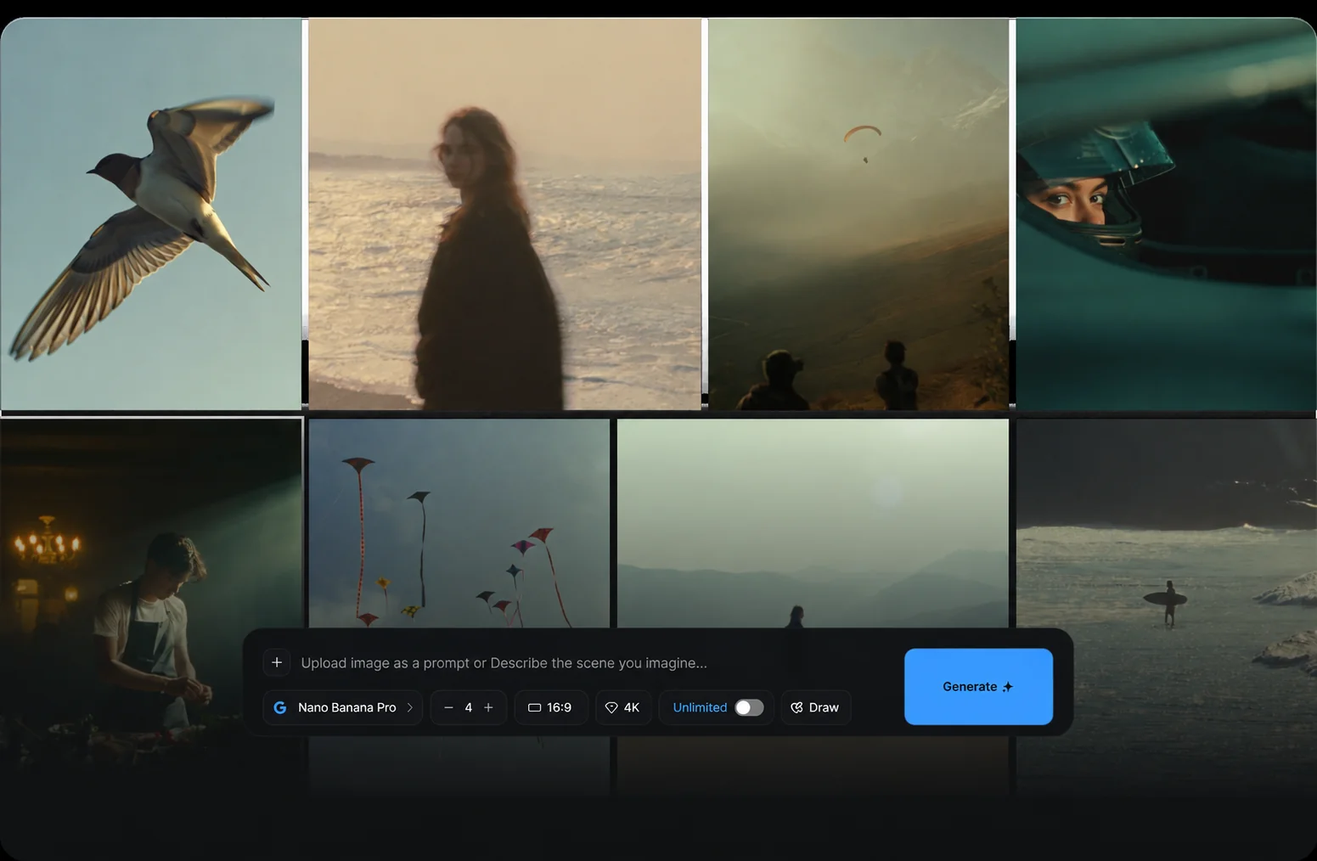Click the Google logo beside Nano Banana Pro
Image resolution: width=1317 pixels, height=861 pixels.
point(280,707)
